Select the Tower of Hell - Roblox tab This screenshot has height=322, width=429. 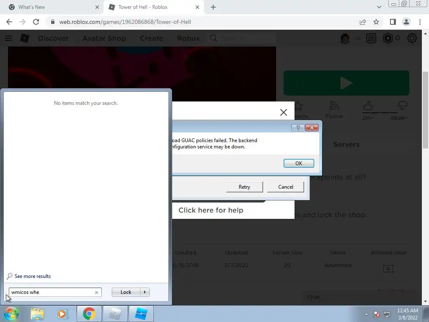click(x=153, y=7)
